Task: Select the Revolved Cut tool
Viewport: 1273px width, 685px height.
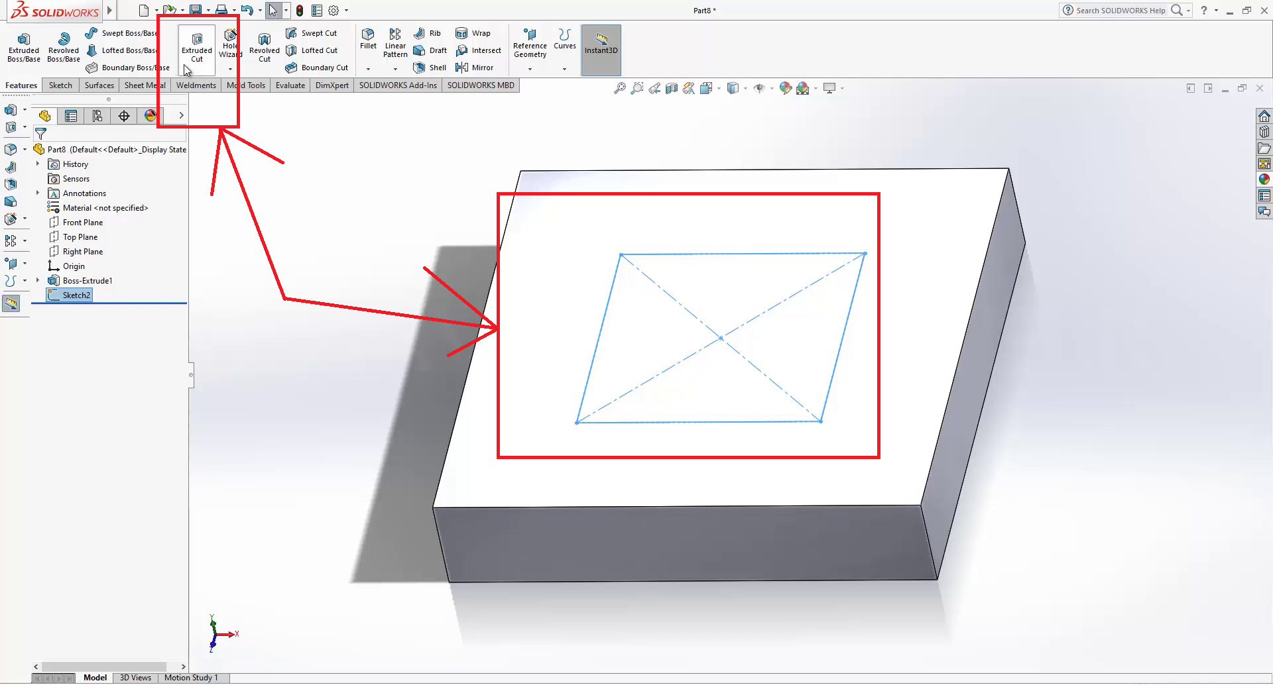Action: point(264,46)
